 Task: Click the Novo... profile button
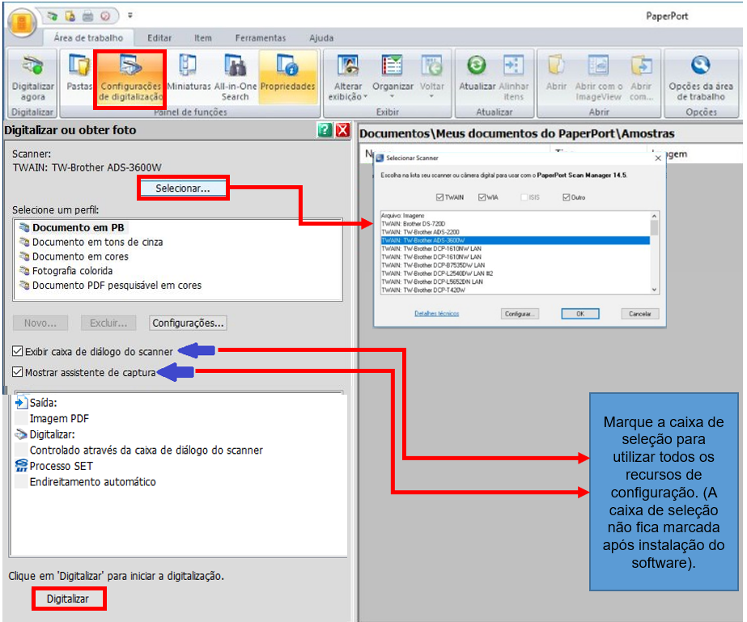(x=40, y=323)
